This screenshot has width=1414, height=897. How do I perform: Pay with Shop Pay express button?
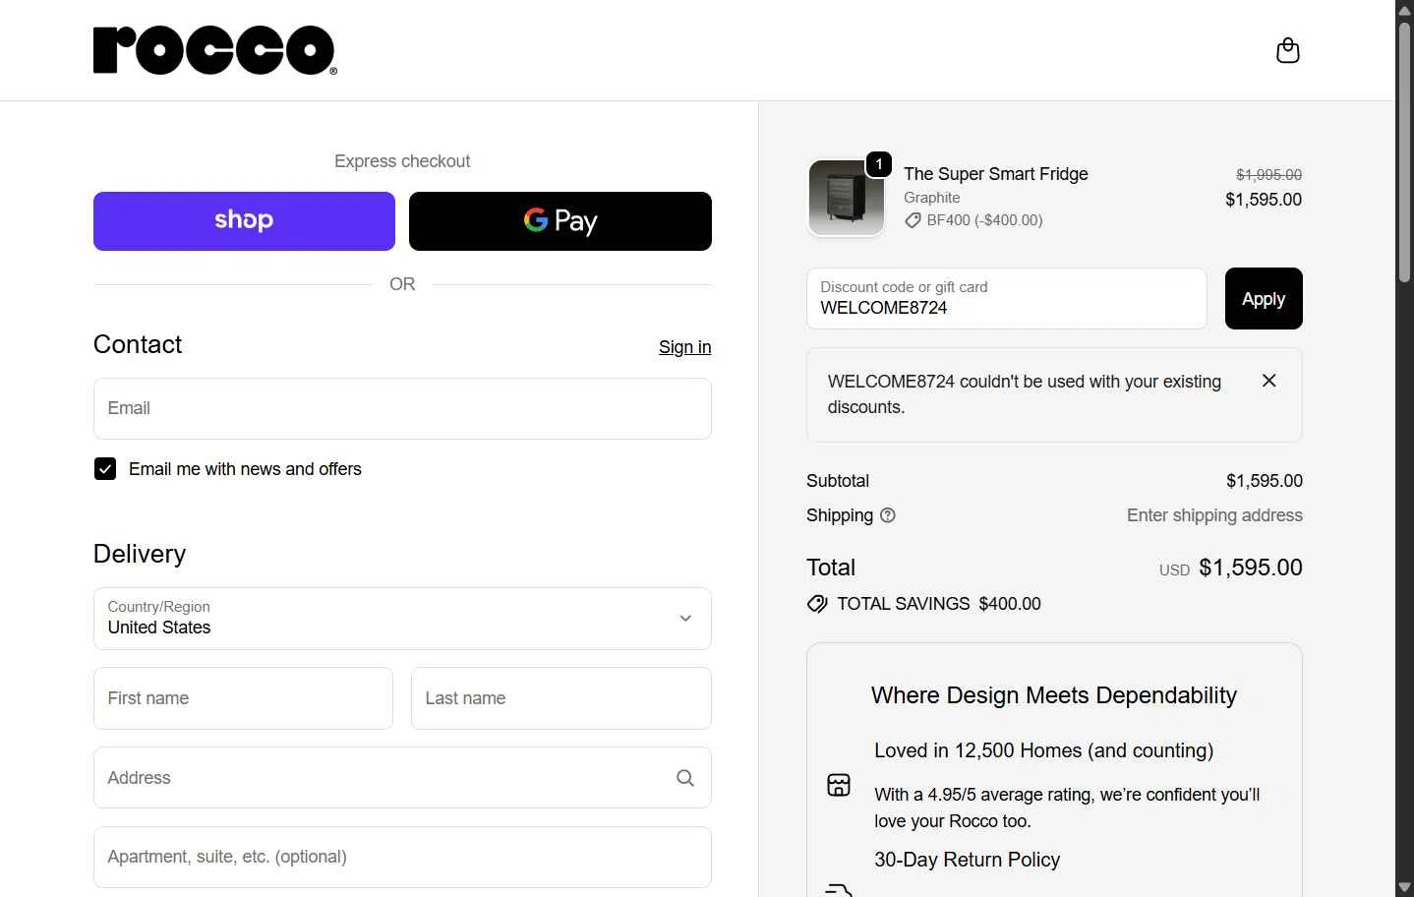click(244, 221)
